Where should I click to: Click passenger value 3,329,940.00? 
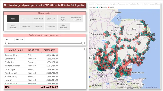pyautogui.click(x=52, y=69)
